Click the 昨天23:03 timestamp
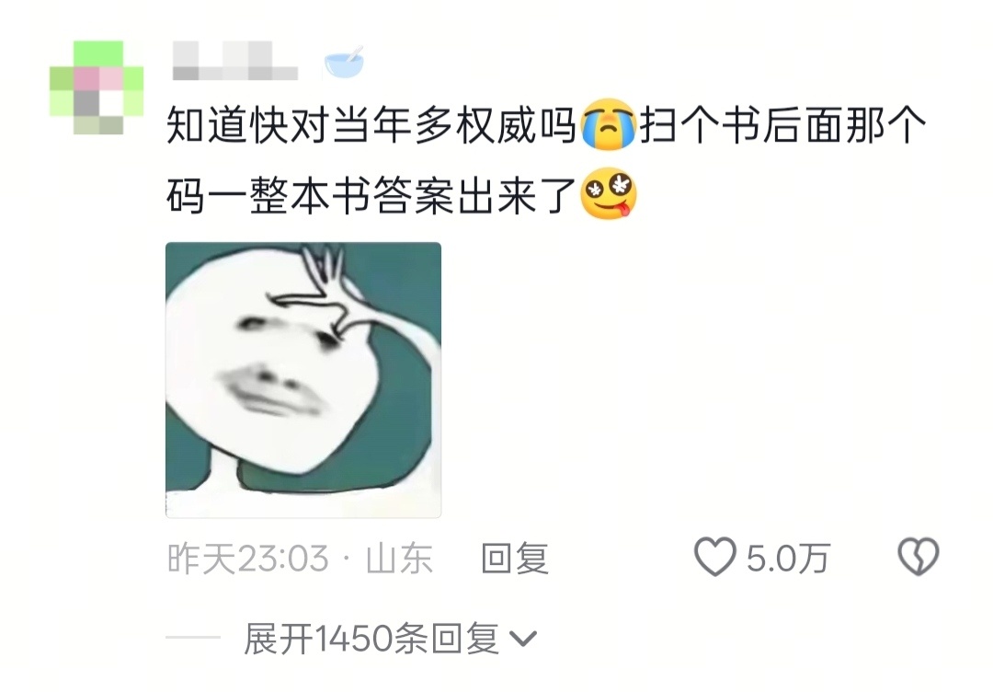The image size is (993, 692). click(x=248, y=559)
